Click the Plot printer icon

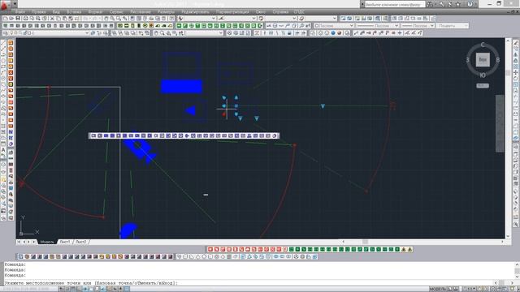pyautogui.click(x=25, y=18)
